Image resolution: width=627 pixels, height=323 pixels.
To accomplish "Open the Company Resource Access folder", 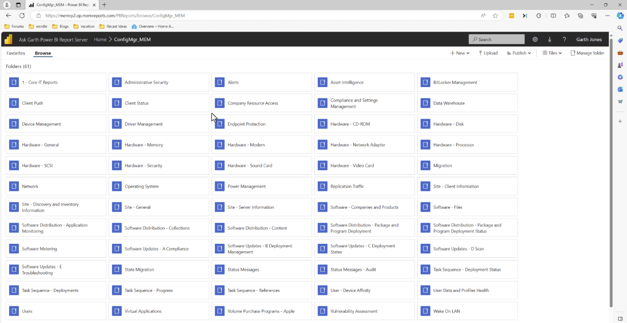I will (x=262, y=103).
